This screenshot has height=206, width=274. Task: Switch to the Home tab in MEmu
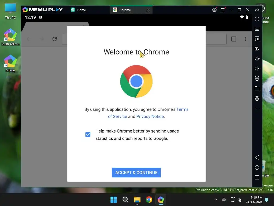(78, 10)
